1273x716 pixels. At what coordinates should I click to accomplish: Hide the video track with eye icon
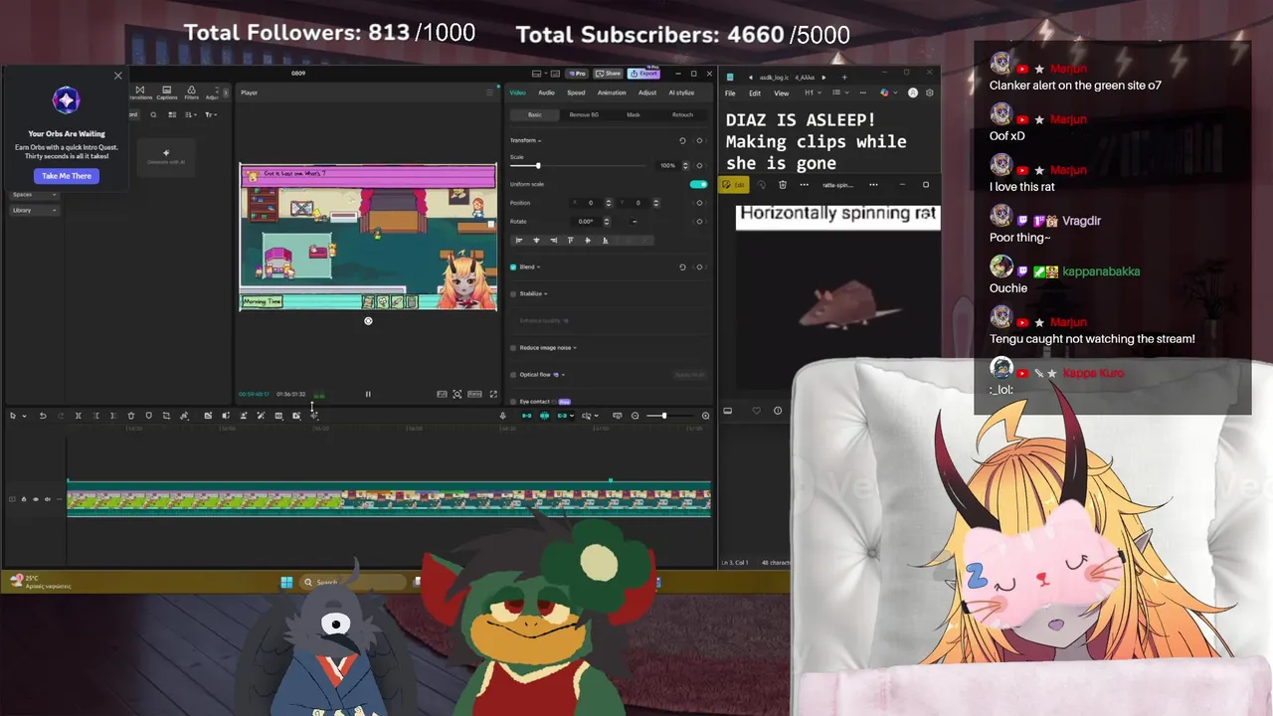[36, 499]
